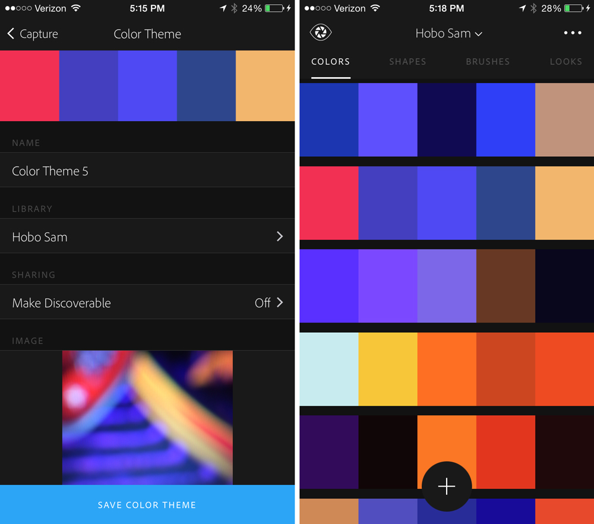Select tan-orange swatch in bottom partial theme
This screenshot has width=594, height=524.
(329, 511)
